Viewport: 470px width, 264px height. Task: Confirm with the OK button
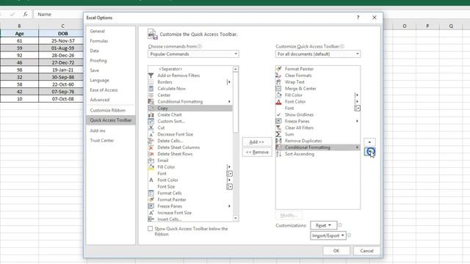[x=336, y=251]
